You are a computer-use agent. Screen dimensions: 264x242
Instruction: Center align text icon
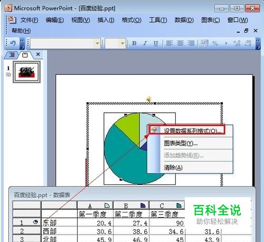click(180, 43)
